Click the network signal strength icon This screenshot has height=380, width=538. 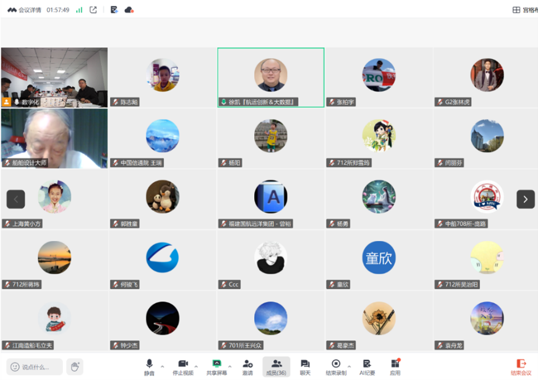[x=79, y=10]
